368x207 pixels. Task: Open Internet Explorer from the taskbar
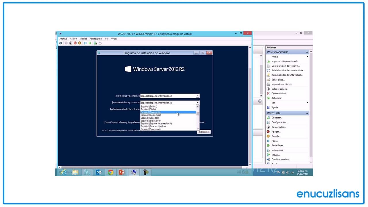(64, 172)
